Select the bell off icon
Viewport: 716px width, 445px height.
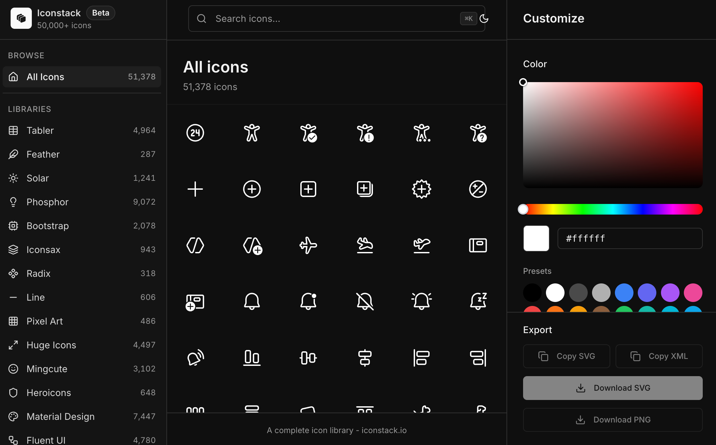click(365, 301)
